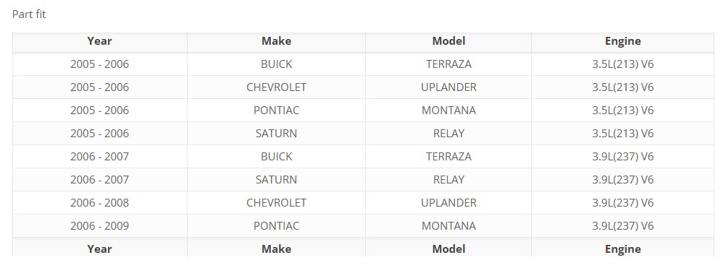Click PONTIAC in the 2005 - 2006 row
726x268 pixels.
[277, 111]
